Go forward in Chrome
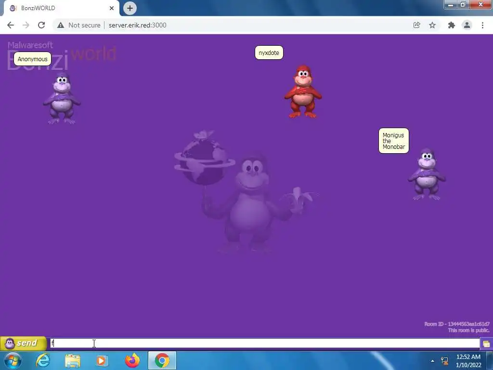The height and width of the screenshot is (370, 493). (26, 25)
